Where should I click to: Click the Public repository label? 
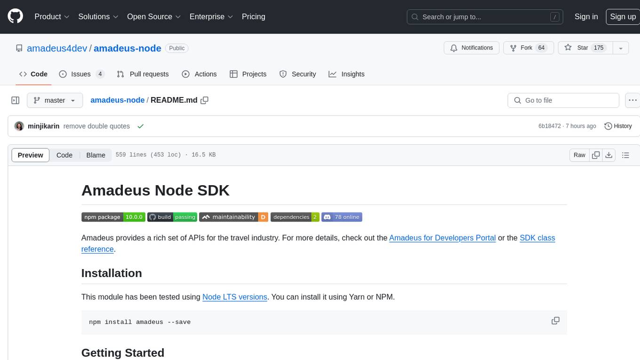177,48
